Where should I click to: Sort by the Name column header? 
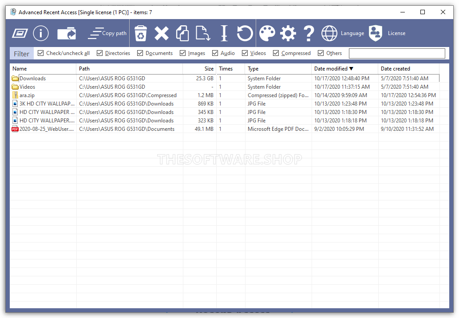43,69
